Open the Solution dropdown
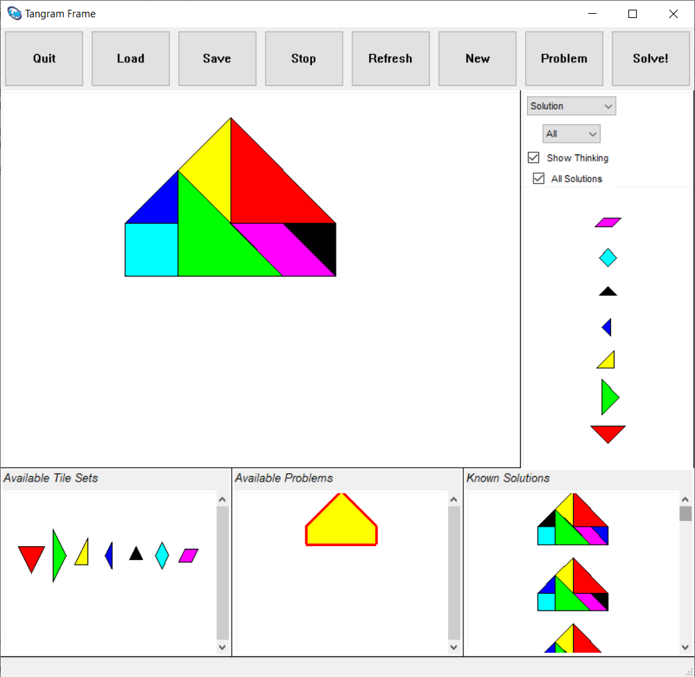The image size is (695, 677). pyautogui.click(x=572, y=106)
